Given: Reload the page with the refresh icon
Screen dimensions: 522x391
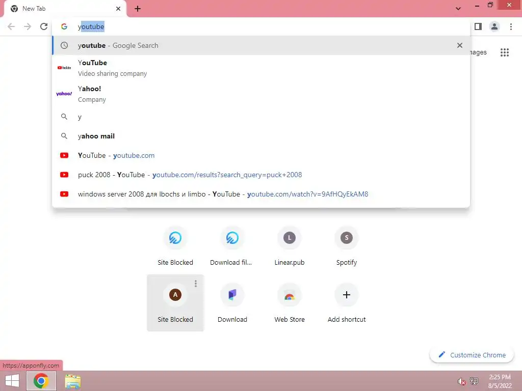Looking at the screenshot, I should pos(44,26).
